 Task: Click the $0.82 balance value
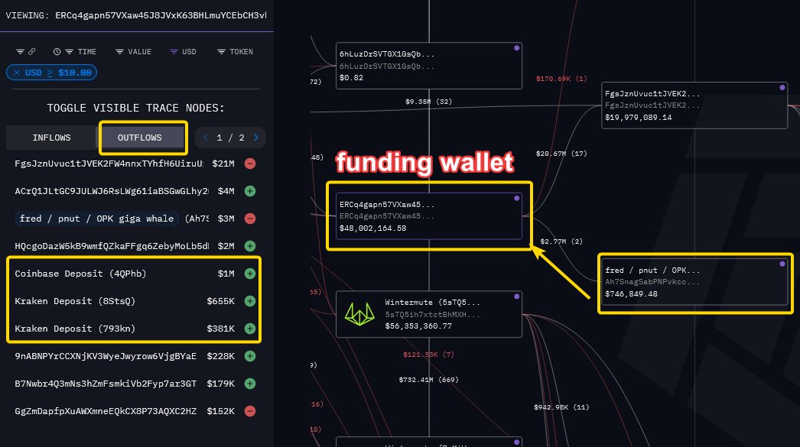[352, 78]
